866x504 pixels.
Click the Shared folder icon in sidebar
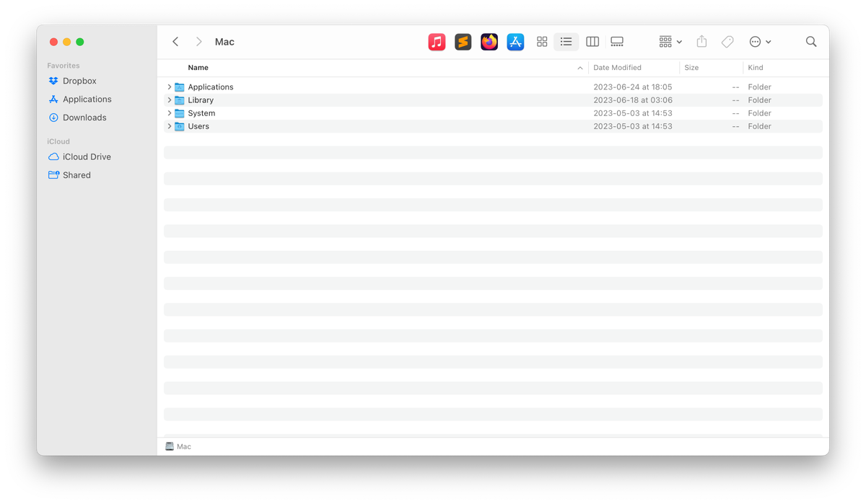click(x=53, y=175)
